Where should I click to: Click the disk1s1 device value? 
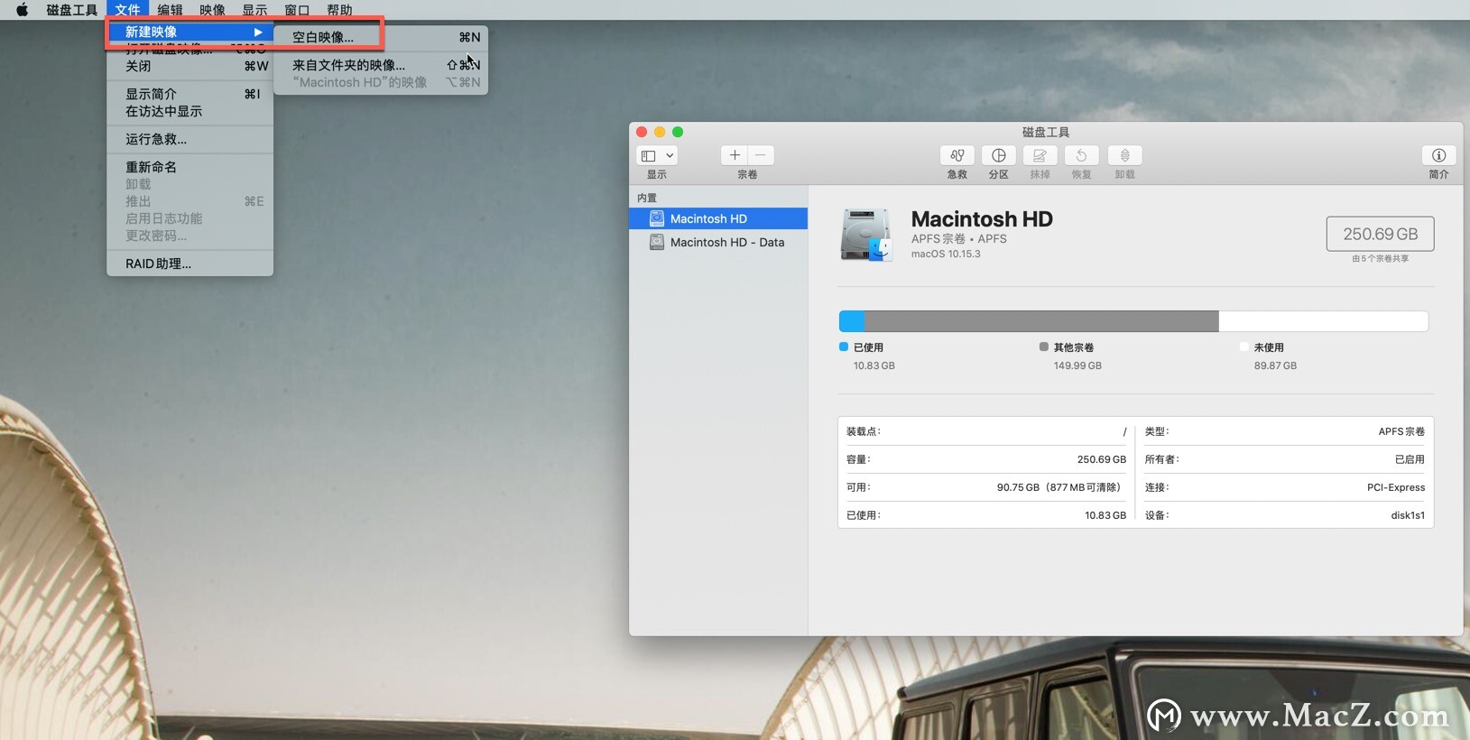(x=1408, y=515)
